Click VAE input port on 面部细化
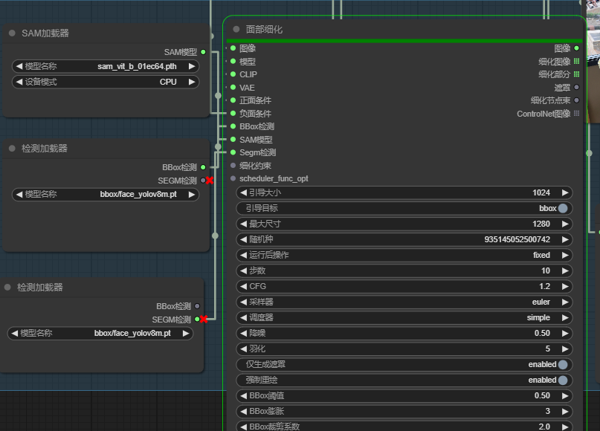600x431 pixels. tap(233, 87)
